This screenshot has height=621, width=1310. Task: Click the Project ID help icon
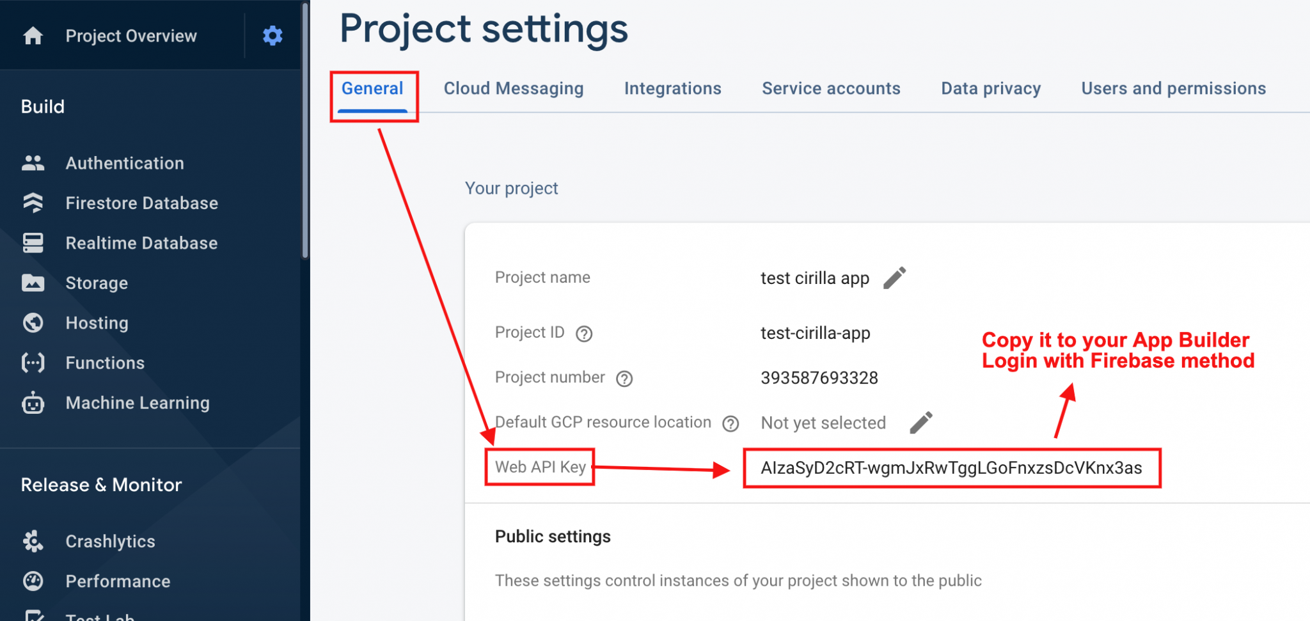[x=584, y=333]
